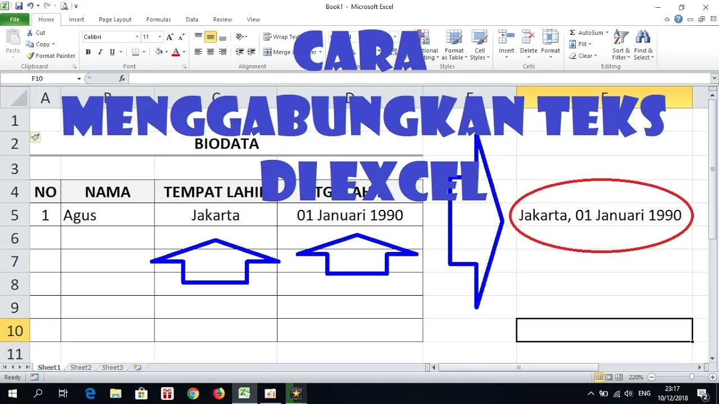Switch to the Review tab
The height and width of the screenshot is (404, 719).
222,20
